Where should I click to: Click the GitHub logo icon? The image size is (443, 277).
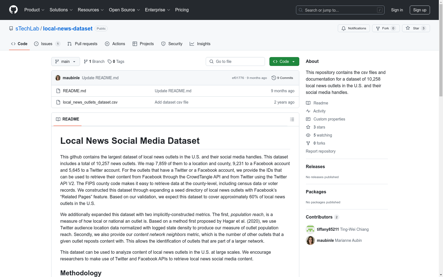[x=13, y=10]
